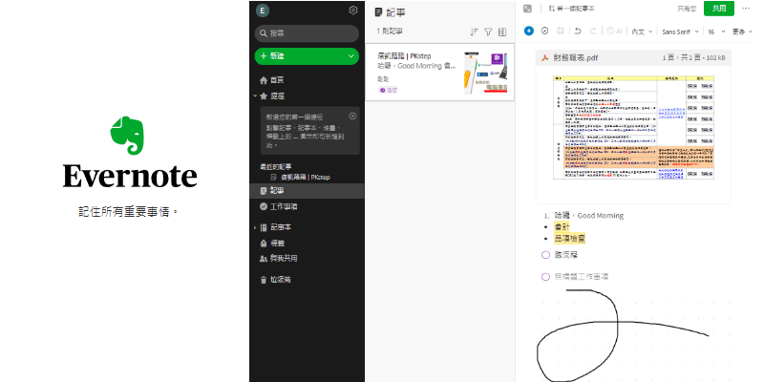Expand the 記事本 notebooks tree arrow
This screenshot has width=764, height=382.
click(255, 227)
